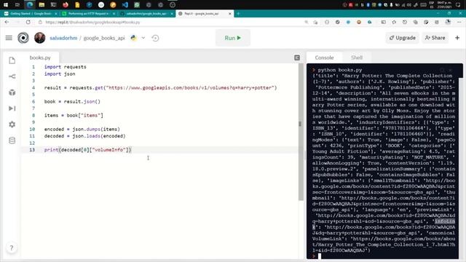This screenshot has height=262, width=466.
Task: Close the Repl.it google_books_api tab
Action: coord(230,14)
